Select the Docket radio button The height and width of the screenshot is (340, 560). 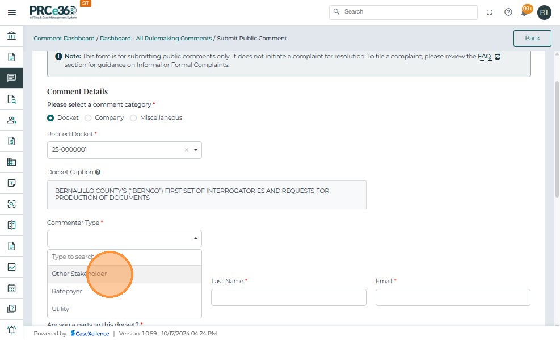tap(51, 118)
